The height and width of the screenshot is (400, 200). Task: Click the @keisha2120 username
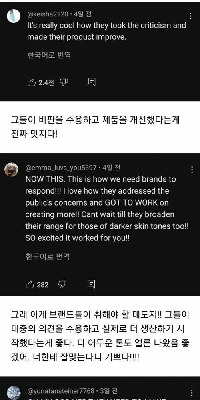click(x=48, y=14)
